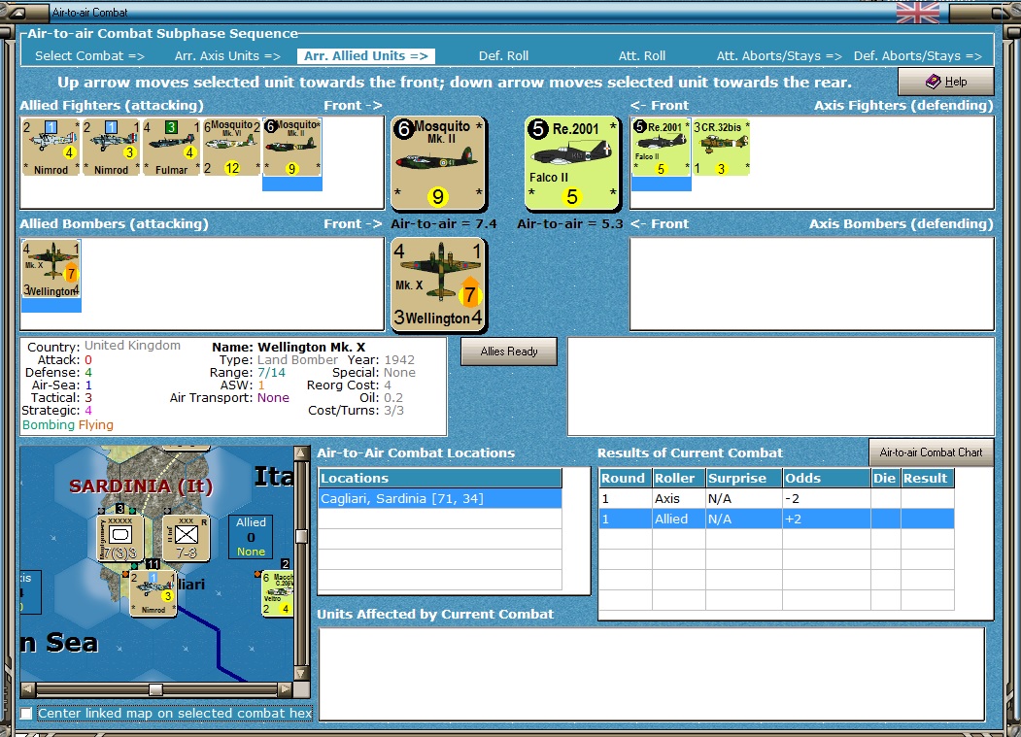Screen dimensions: 1021x737
Task: Click the Montgomery HQ unit on the map
Action: tap(119, 538)
